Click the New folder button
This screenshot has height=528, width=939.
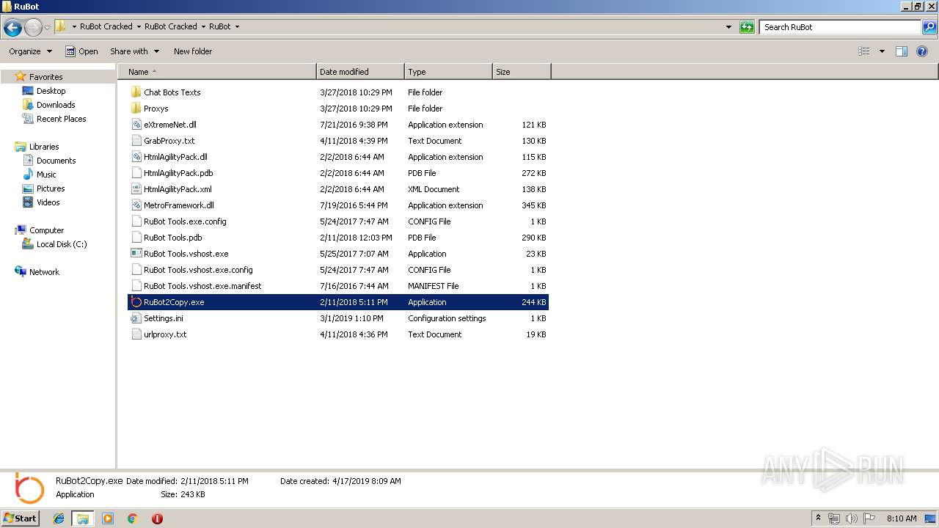click(x=193, y=51)
